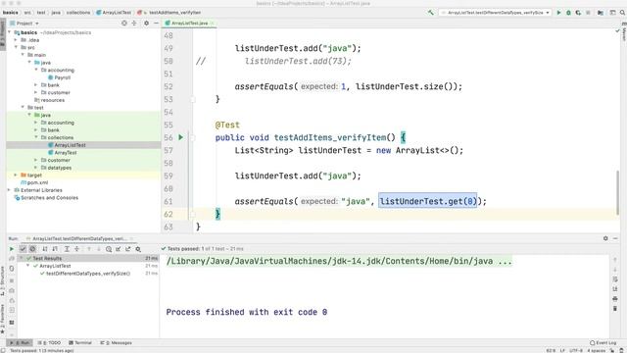Click the collections breadcrumb in navigation bar
This screenshot has height=353, width=627.
(x=78, y=13)
